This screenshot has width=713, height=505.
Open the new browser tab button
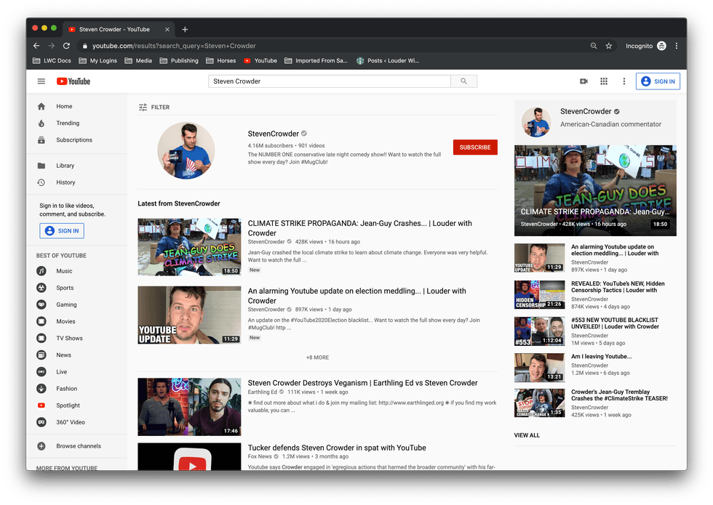185,29
